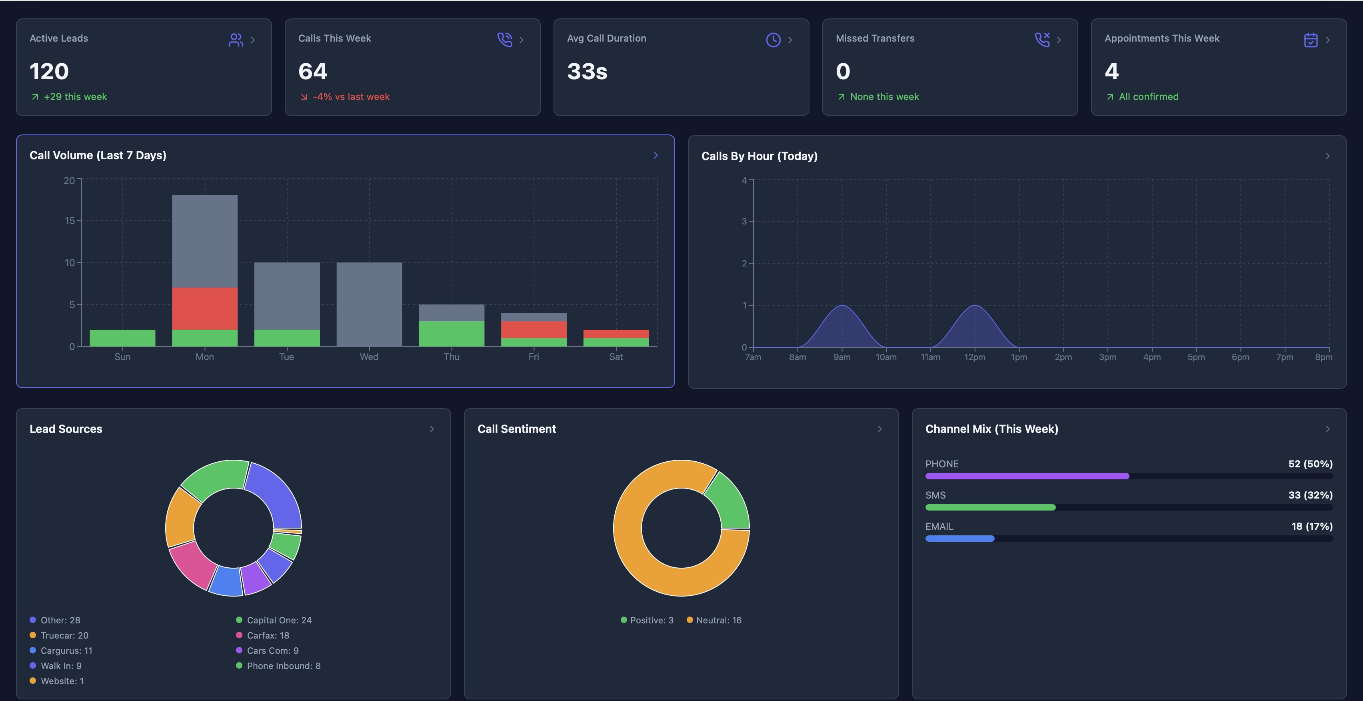Click the Website: 1 legend dot
This screenshot has height=701, width=1363.
pos(33,681)
